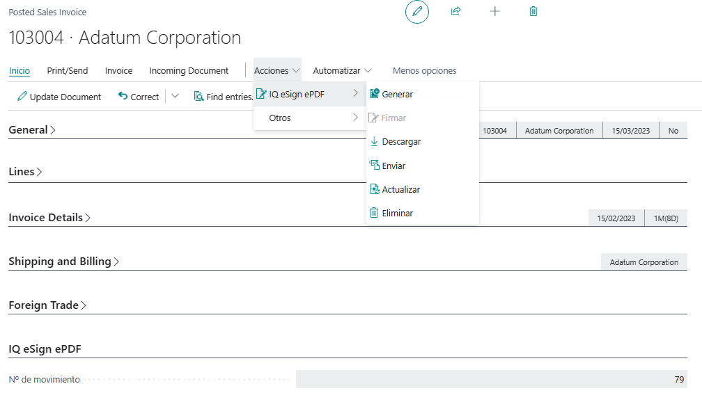Viewport: 702px width, 409px height.
Task: Click the Update Document button
Action: pos(59,97)
